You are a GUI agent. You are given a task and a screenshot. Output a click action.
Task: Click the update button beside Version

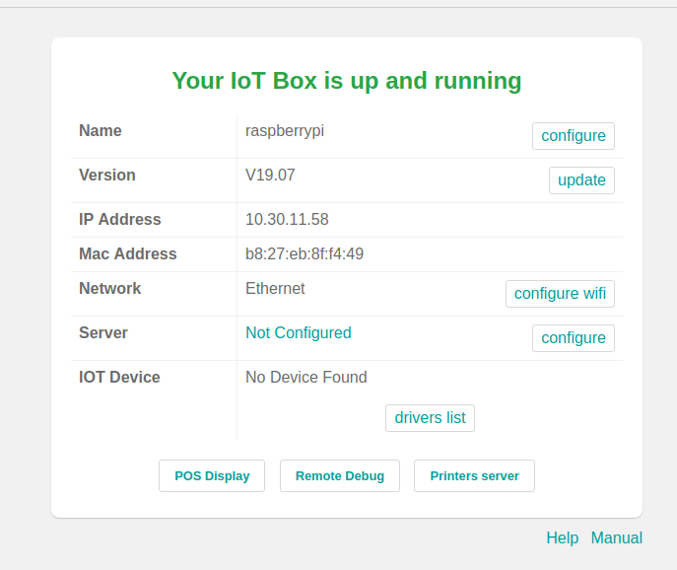coord(581,180)
